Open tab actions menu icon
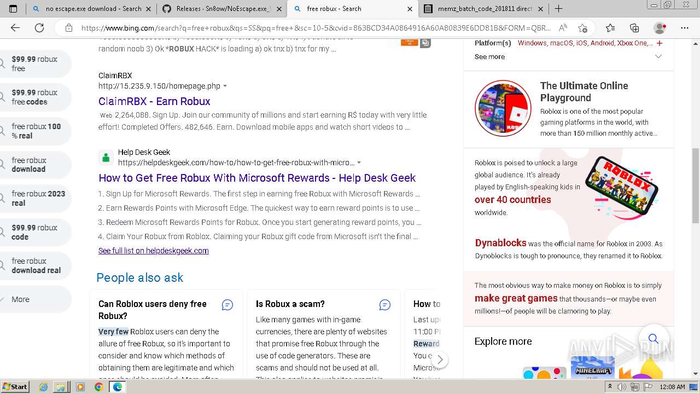 [x=13, y=9]
